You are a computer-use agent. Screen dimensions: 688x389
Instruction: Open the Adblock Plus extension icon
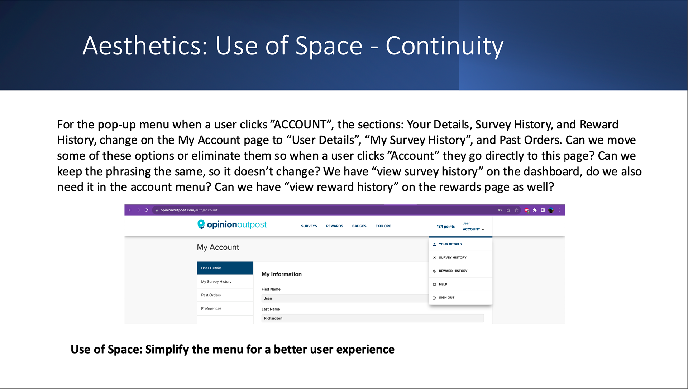[526, 210]
